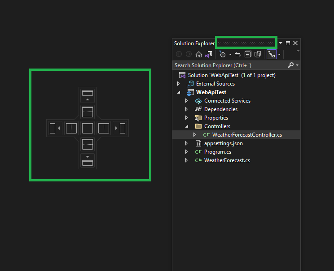The height and width of the screenshot is (271, 334).
Task: Click the Controllers folder icon
Action: 198,126
